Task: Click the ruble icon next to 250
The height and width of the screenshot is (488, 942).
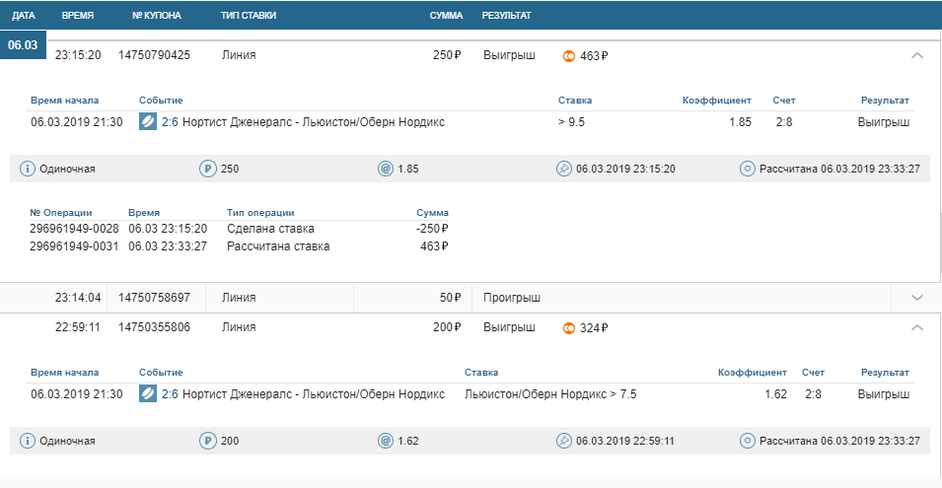Action: [208, 169]
